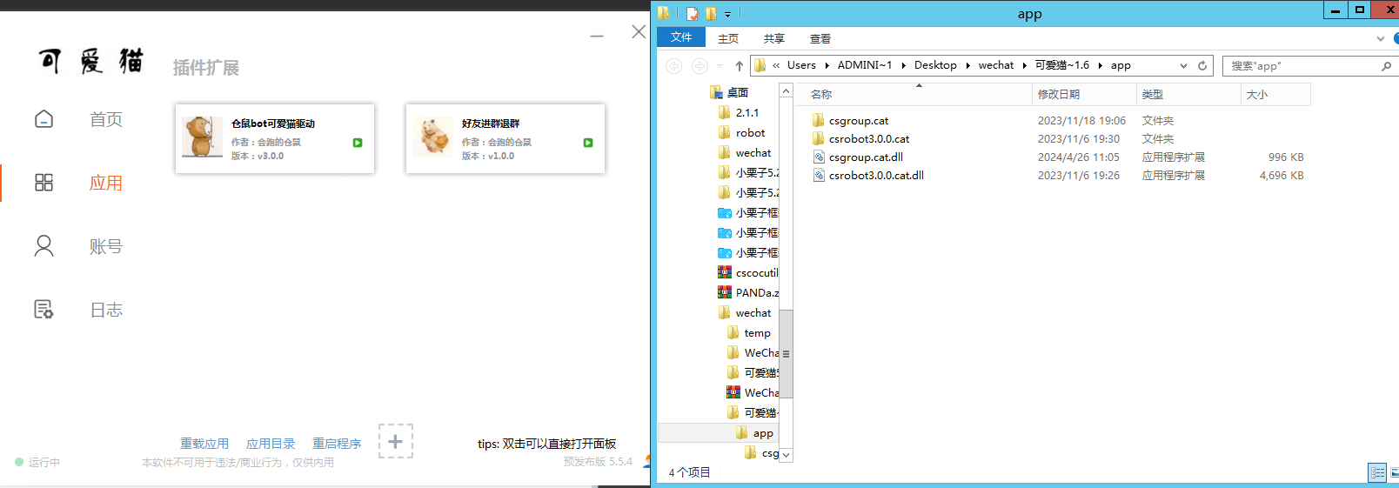Click the 搜索"app" search field

tap(1301, 66)
